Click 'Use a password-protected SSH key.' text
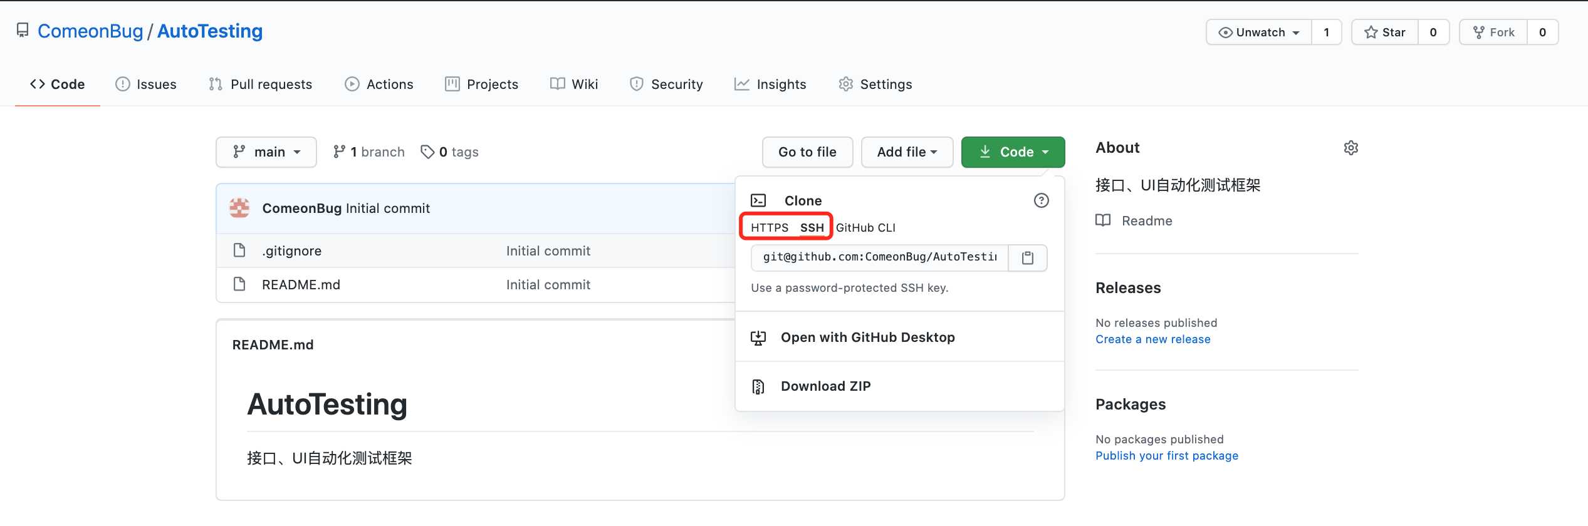The height and width of the screenshot is (526, 1588). point(850,288)
